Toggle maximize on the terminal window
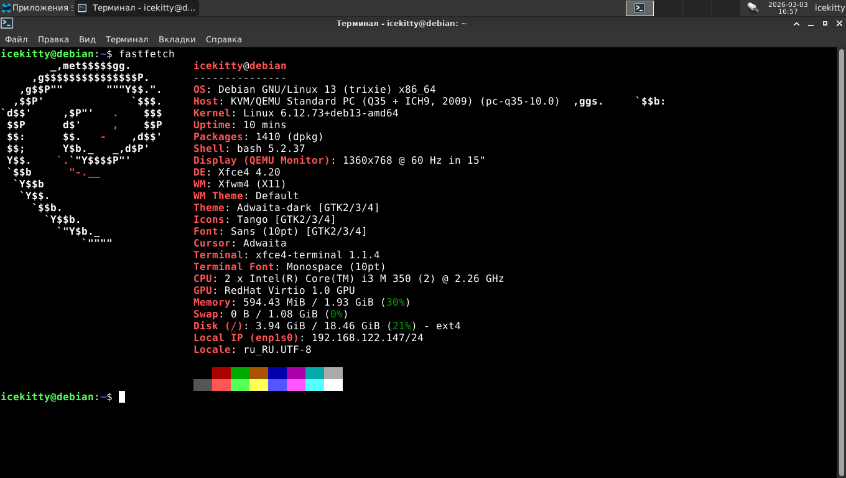The width and height of the screenshot is (846, 478). pos(825,24)
